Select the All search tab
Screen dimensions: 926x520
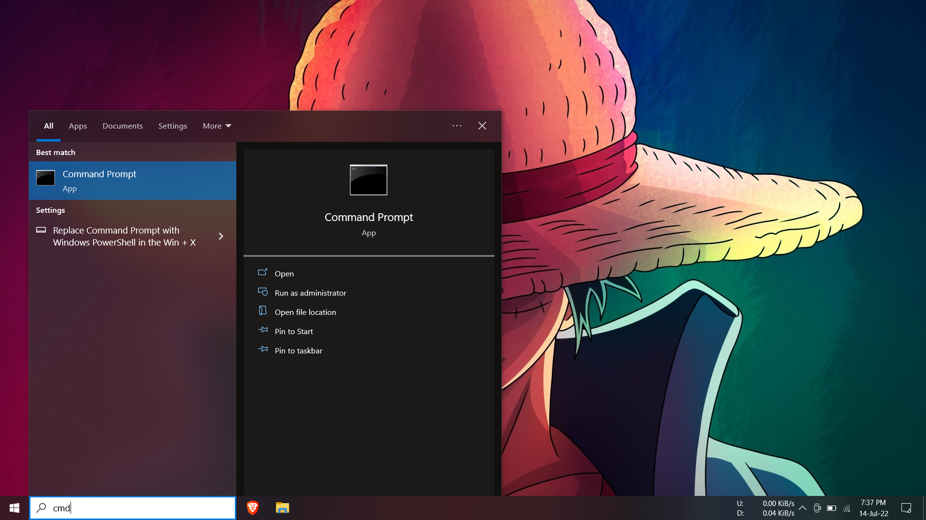pos(48,126)
